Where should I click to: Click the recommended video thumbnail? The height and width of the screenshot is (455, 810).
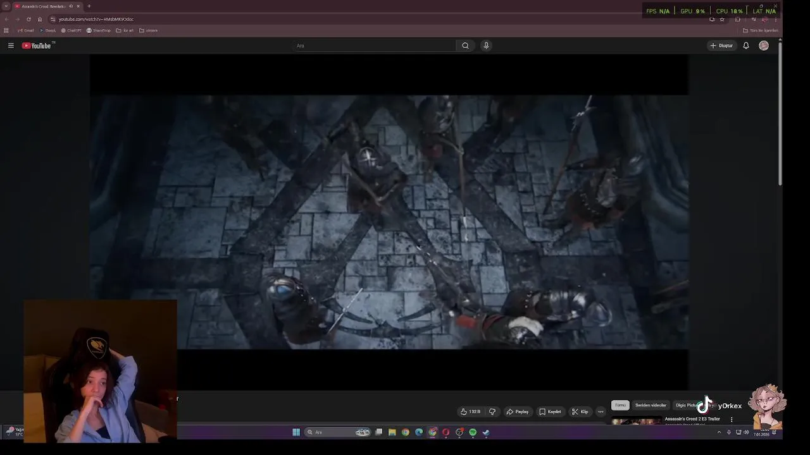tap(637, 421)
